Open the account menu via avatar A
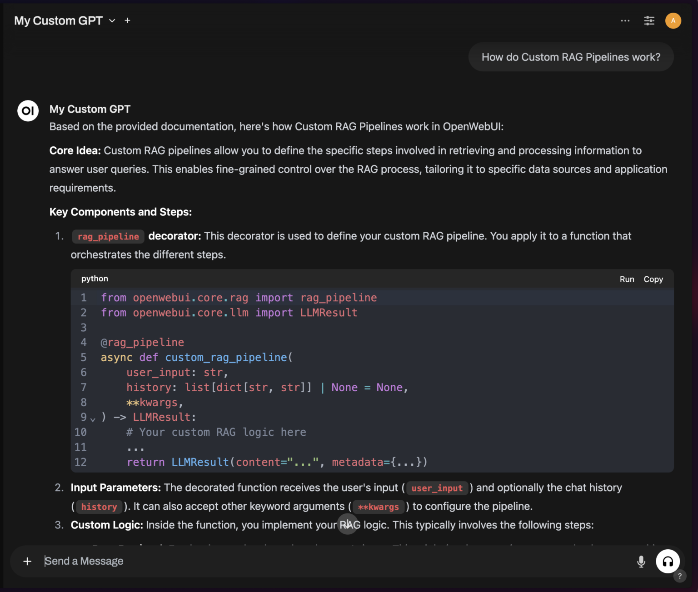Viewport: 698px width, 592px height. click(x=673, y=20)
